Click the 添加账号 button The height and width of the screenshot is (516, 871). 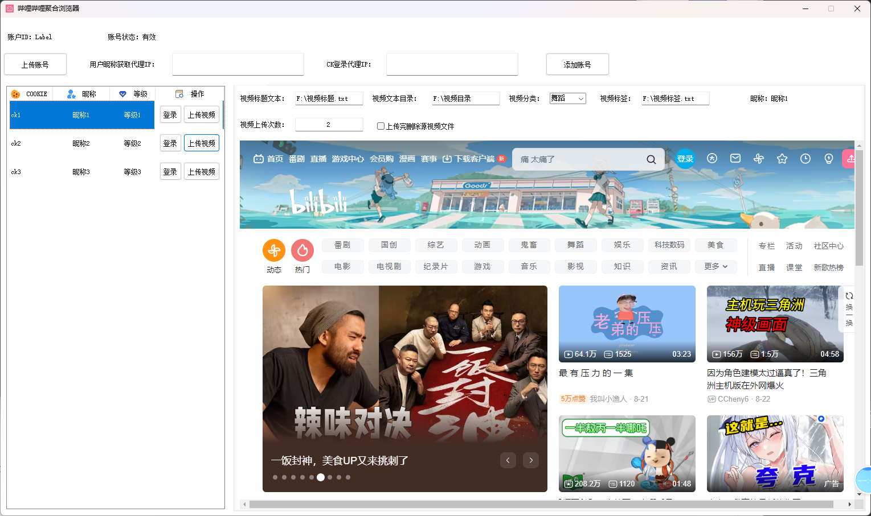(577, 65)
